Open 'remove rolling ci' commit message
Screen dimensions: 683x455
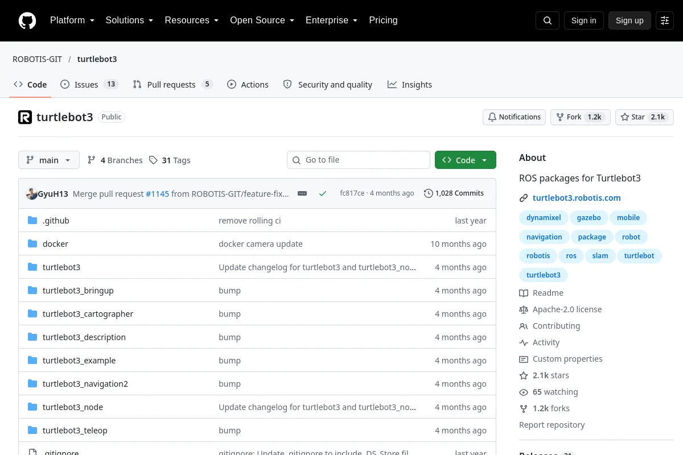250,221
